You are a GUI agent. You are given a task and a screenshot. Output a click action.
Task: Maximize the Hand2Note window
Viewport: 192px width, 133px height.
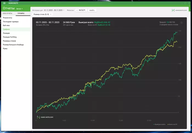click(185, 3)
